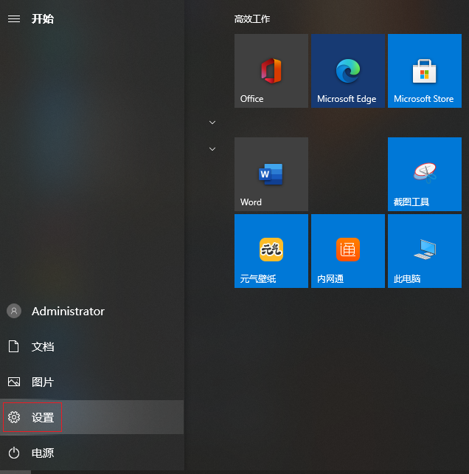
Task: Open the Microsoft Store tile
Action: coord(424,71)
